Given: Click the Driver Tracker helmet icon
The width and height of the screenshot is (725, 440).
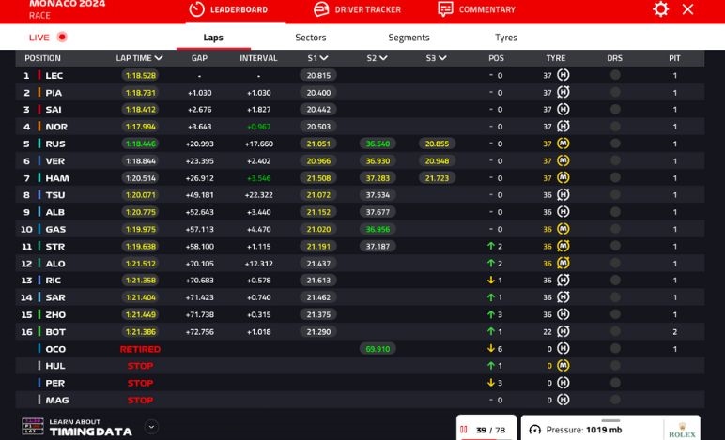Looking at the screenshot, I should (x=321, y=9).
